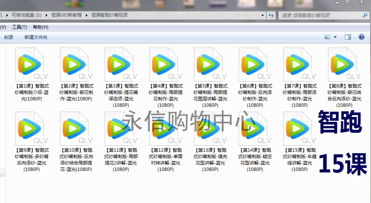Select the 第14课 镂空花型讲解 file icon
371x203 pixels.
pos(255,129)
